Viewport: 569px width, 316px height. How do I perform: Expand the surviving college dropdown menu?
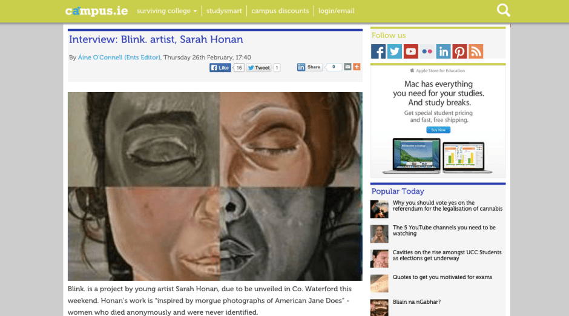(167, 11)
